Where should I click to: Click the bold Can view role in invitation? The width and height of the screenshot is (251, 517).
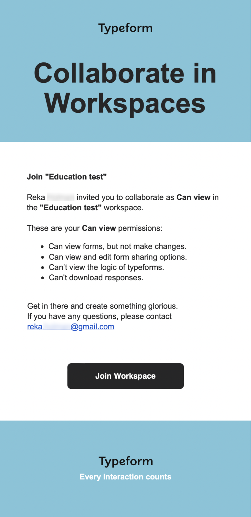pos(193,197)
